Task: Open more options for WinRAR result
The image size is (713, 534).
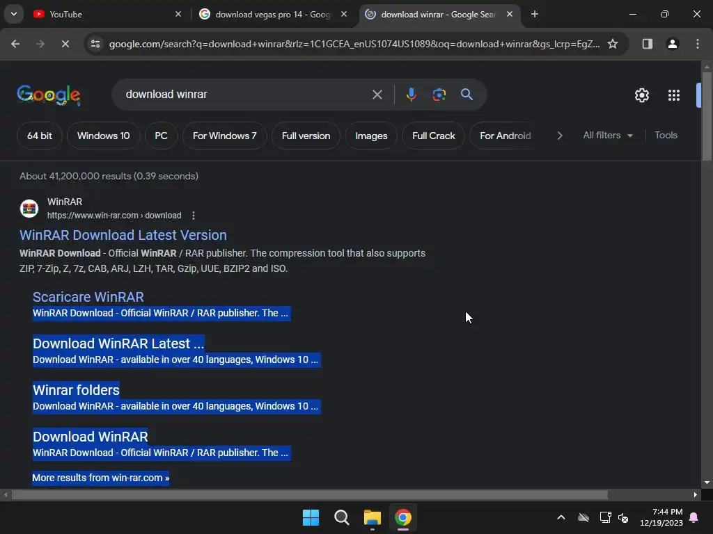Action: point(194,216)
